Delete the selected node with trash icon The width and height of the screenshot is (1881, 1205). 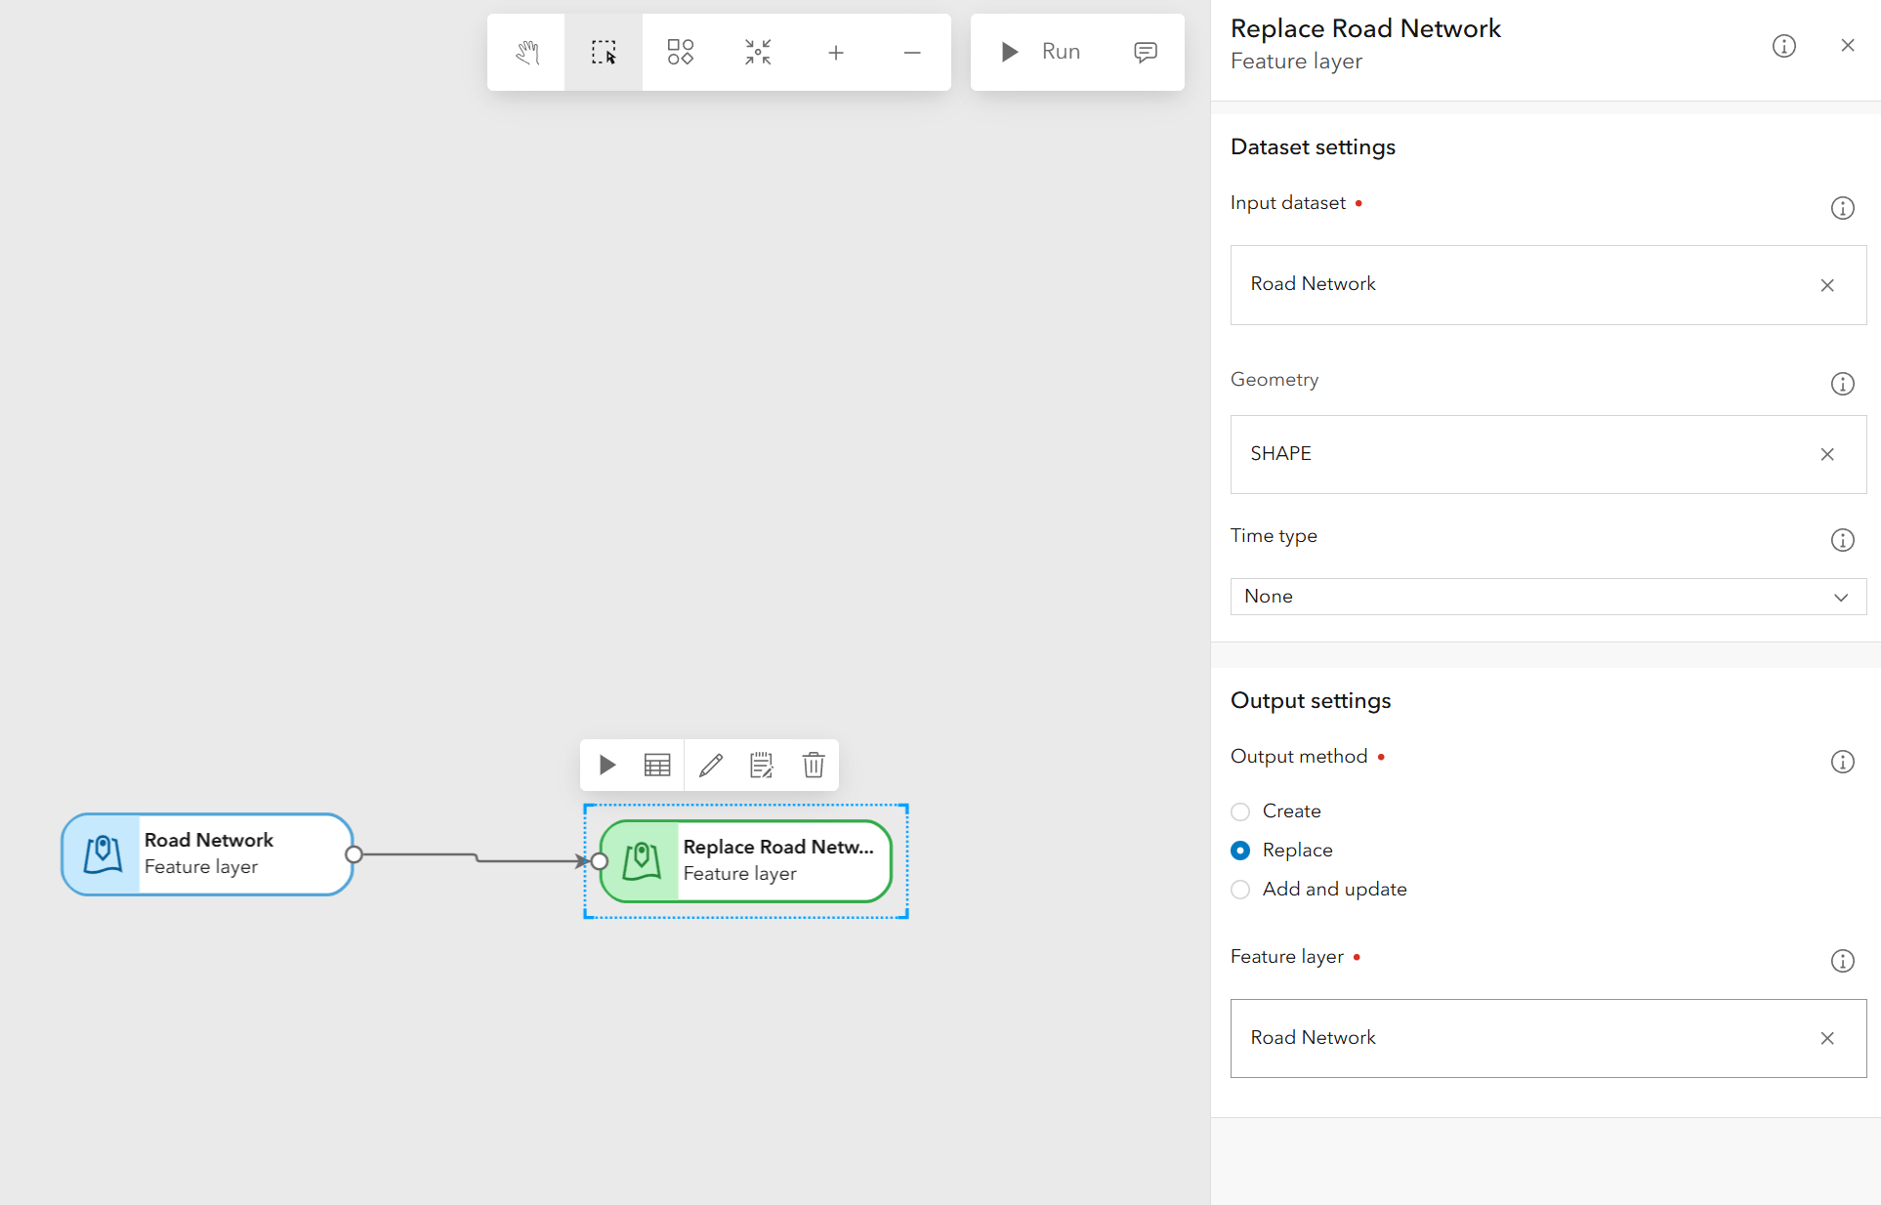(814, 765)
